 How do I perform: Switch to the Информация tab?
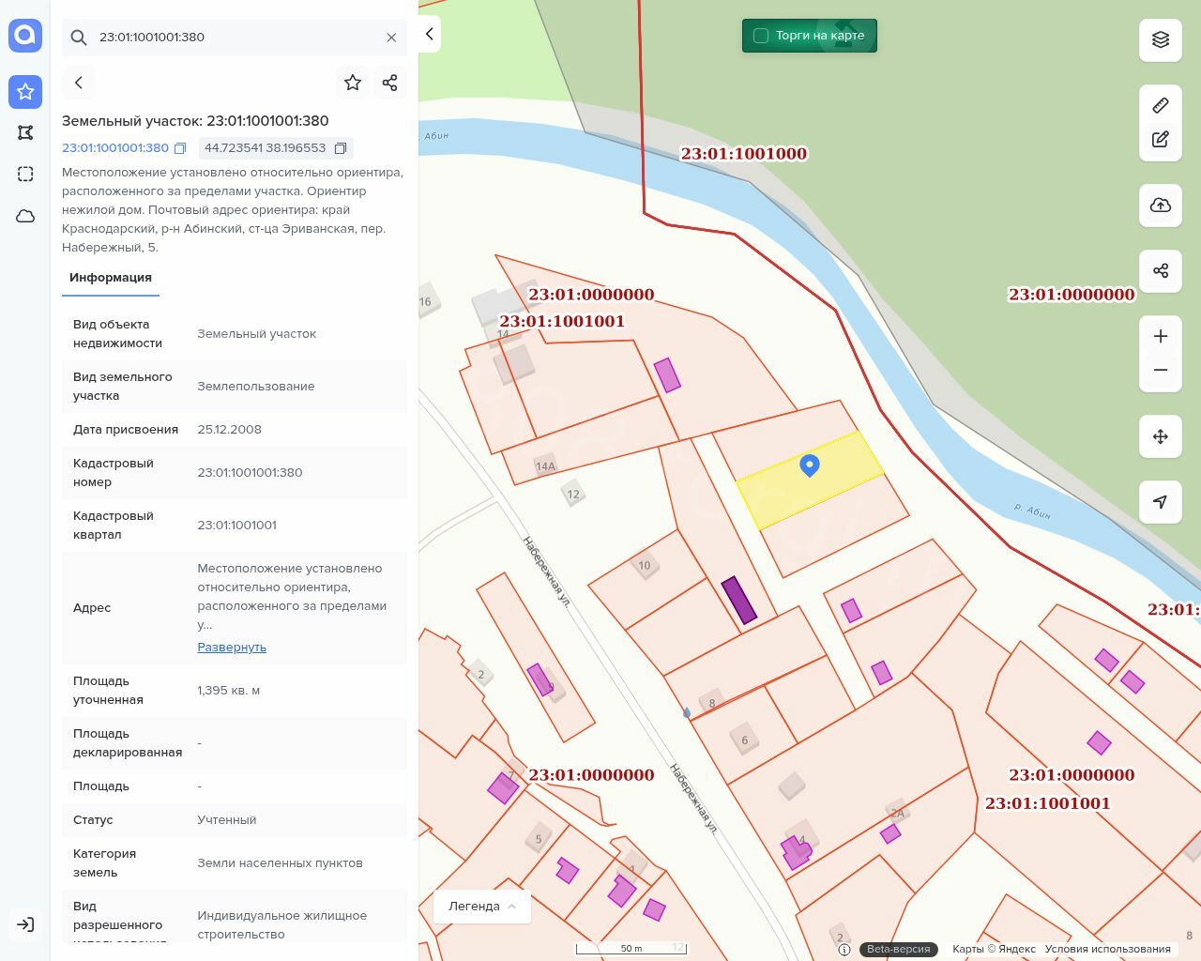(x=111, y=278)
